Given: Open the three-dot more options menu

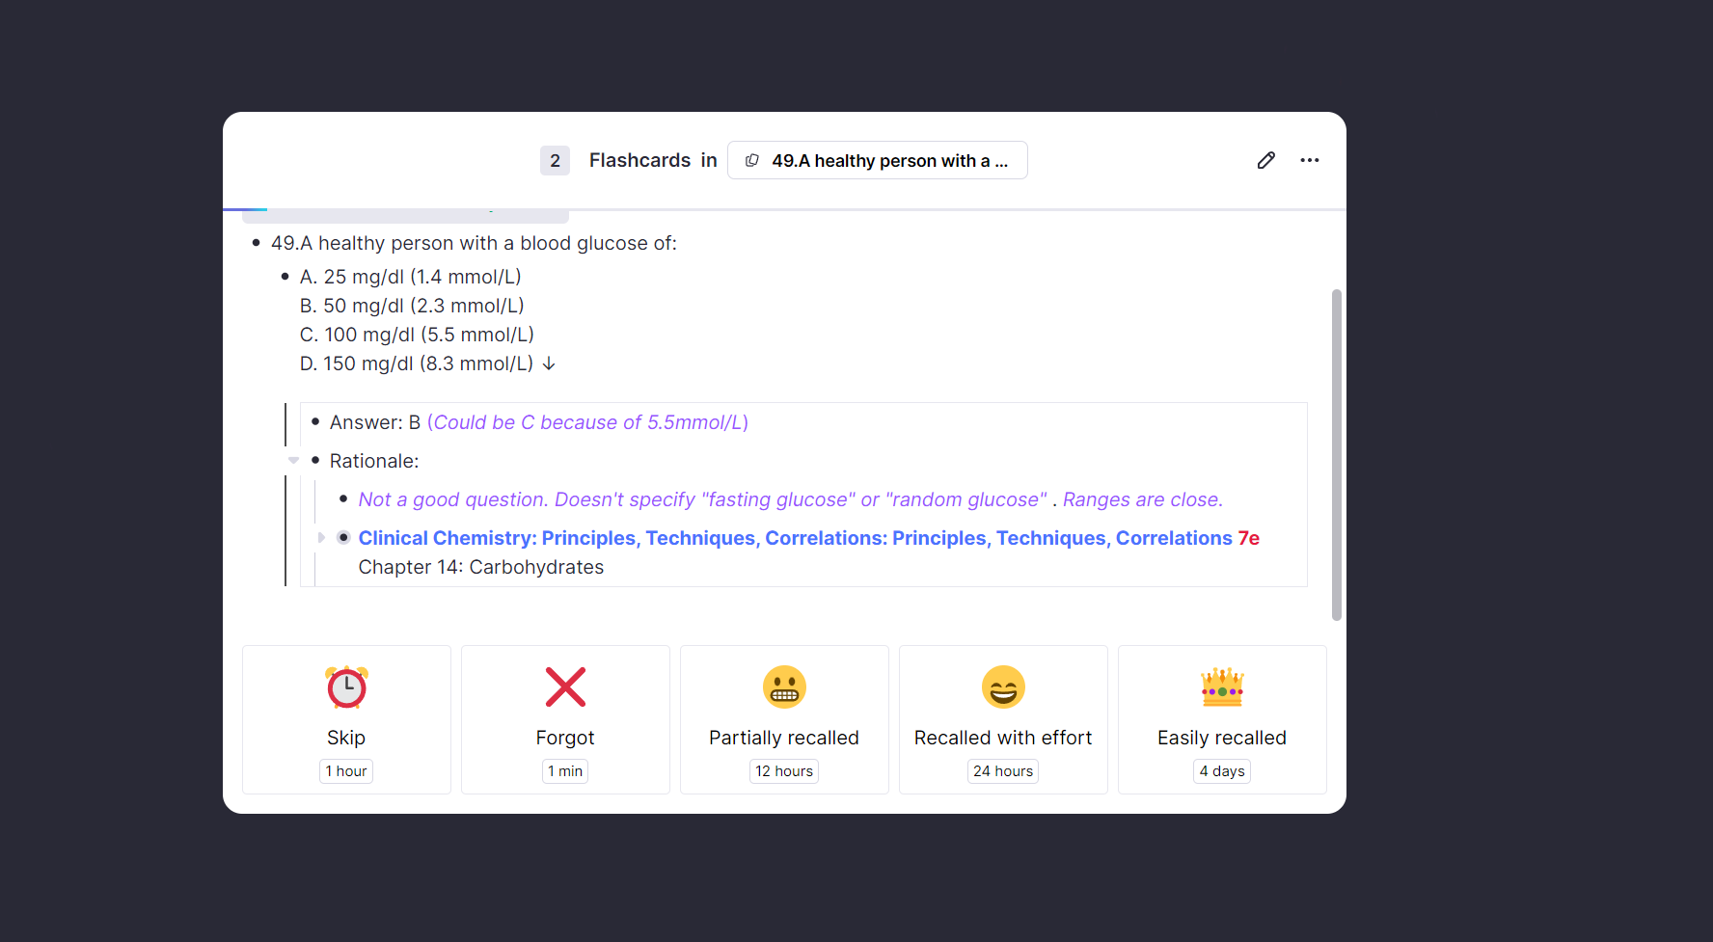Looking at the screenshot, I should [x=1309, y=160].
